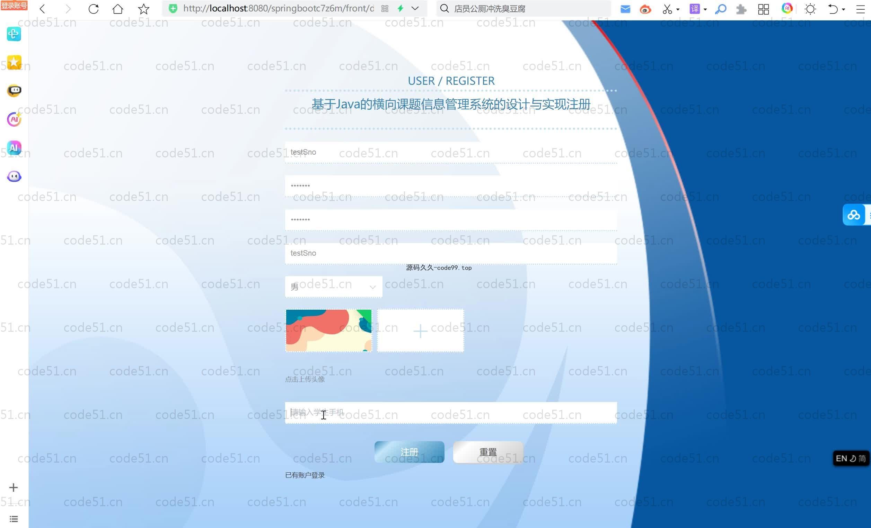Click the 登录账号 login badge

coord(14,5)
